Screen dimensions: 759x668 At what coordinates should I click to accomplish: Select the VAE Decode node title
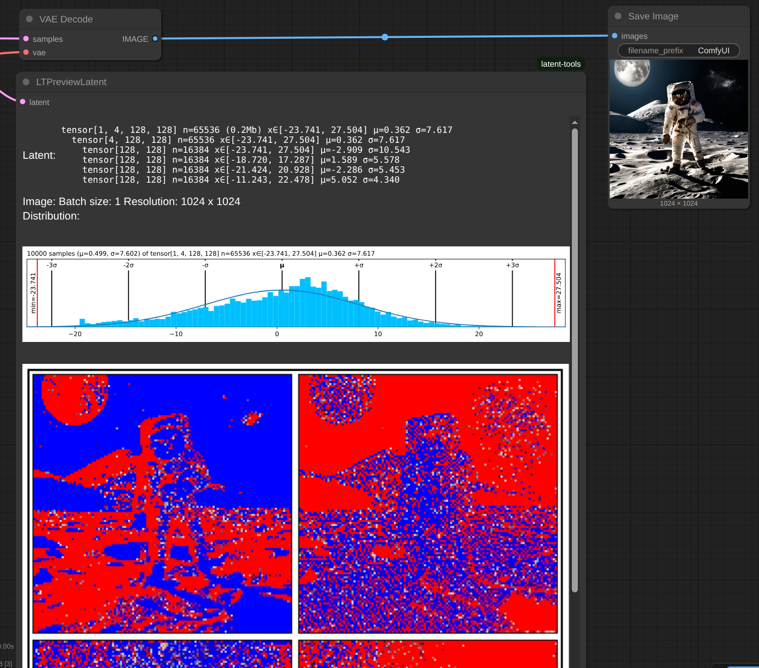(x=66, y=19)
